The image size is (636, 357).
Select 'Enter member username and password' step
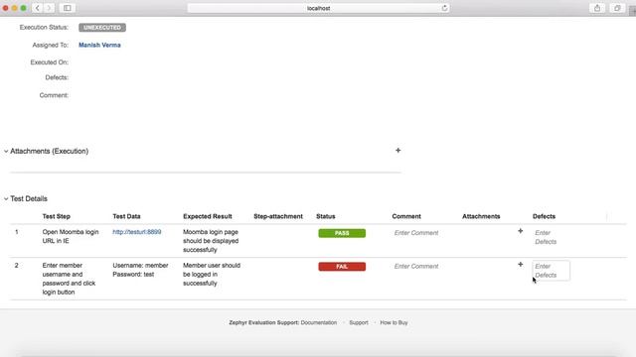click(69, 279)
